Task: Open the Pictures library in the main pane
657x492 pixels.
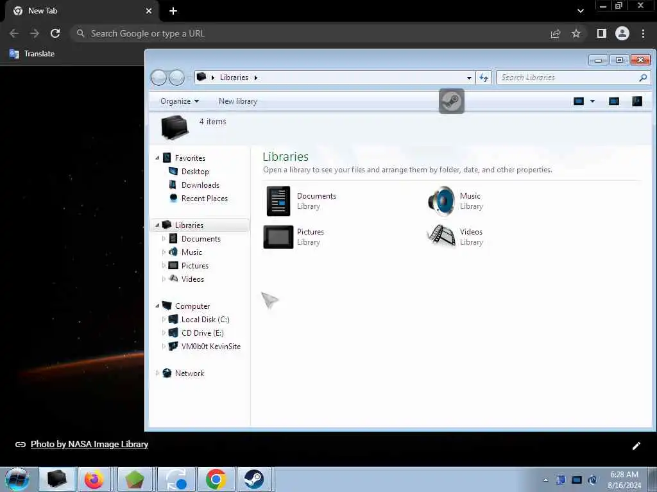Action: click(x=295, y=237)
